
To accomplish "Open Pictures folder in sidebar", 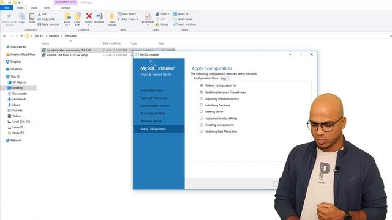I will 17,110.
